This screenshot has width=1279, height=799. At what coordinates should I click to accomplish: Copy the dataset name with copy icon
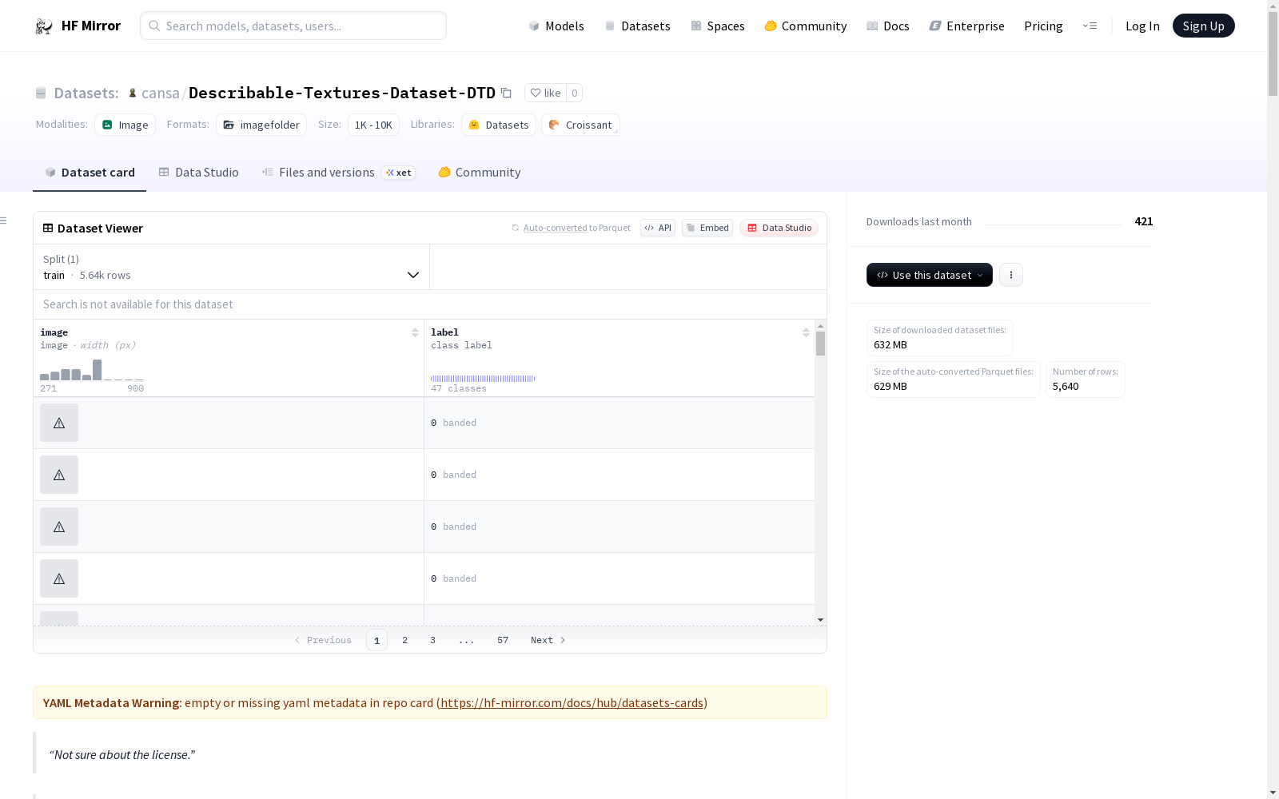(x=506, y=93)
